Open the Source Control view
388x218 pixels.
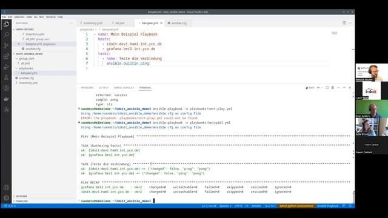[x=7, y=45]
